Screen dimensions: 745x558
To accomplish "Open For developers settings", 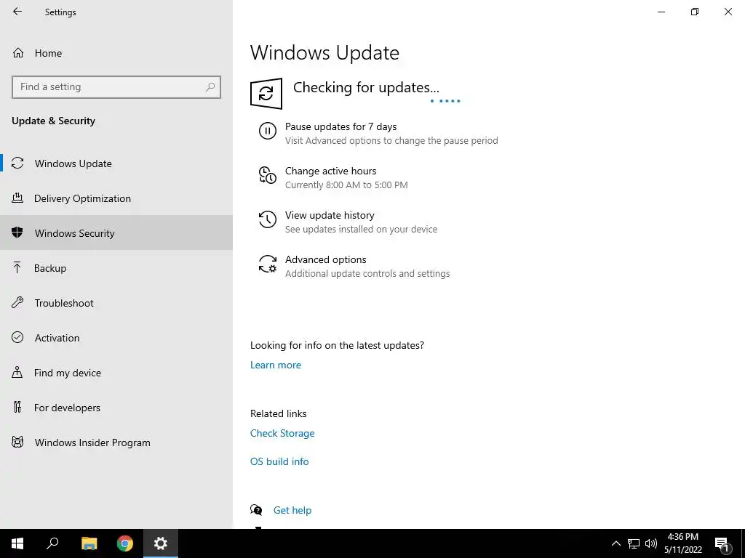I will [x=116, y=408].
